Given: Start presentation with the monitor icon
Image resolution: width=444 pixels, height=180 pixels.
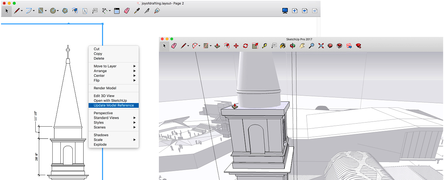Looking at the screenshot, I should point(285,11).
